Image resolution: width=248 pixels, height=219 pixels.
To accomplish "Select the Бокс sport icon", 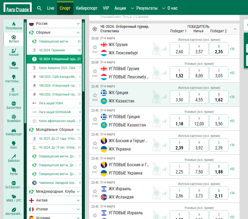I will coord(14,143).
